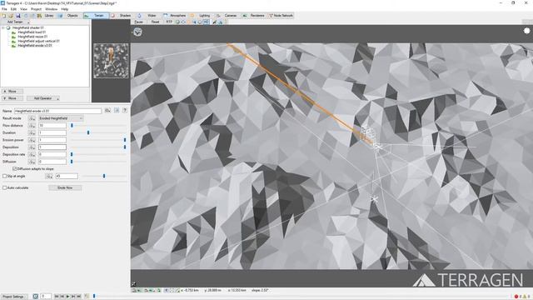This screenshot has height=300, width=533.
Task: Select Heightfield resize 01 in the node list
Action: tap(32, 37)
